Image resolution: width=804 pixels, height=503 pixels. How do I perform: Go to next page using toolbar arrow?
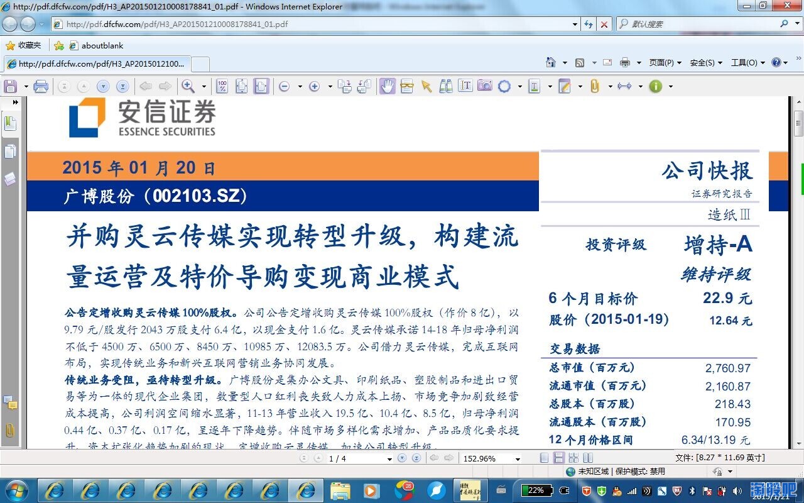click(x=103, y=86)
